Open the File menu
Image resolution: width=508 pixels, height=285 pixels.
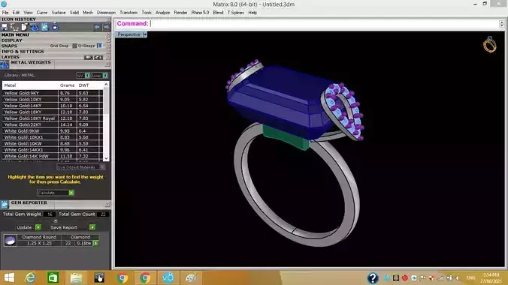tap(5, 13)
